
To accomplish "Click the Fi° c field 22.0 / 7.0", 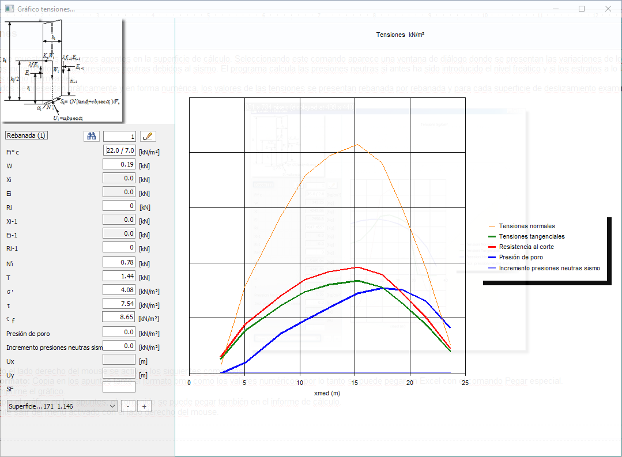I will click(119, 150).
